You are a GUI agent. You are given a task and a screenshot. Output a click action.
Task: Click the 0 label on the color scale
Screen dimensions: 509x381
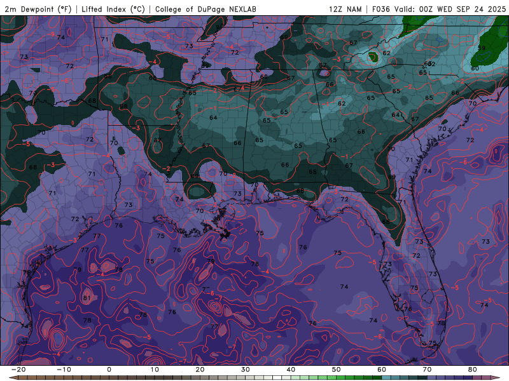coord(109,370)
